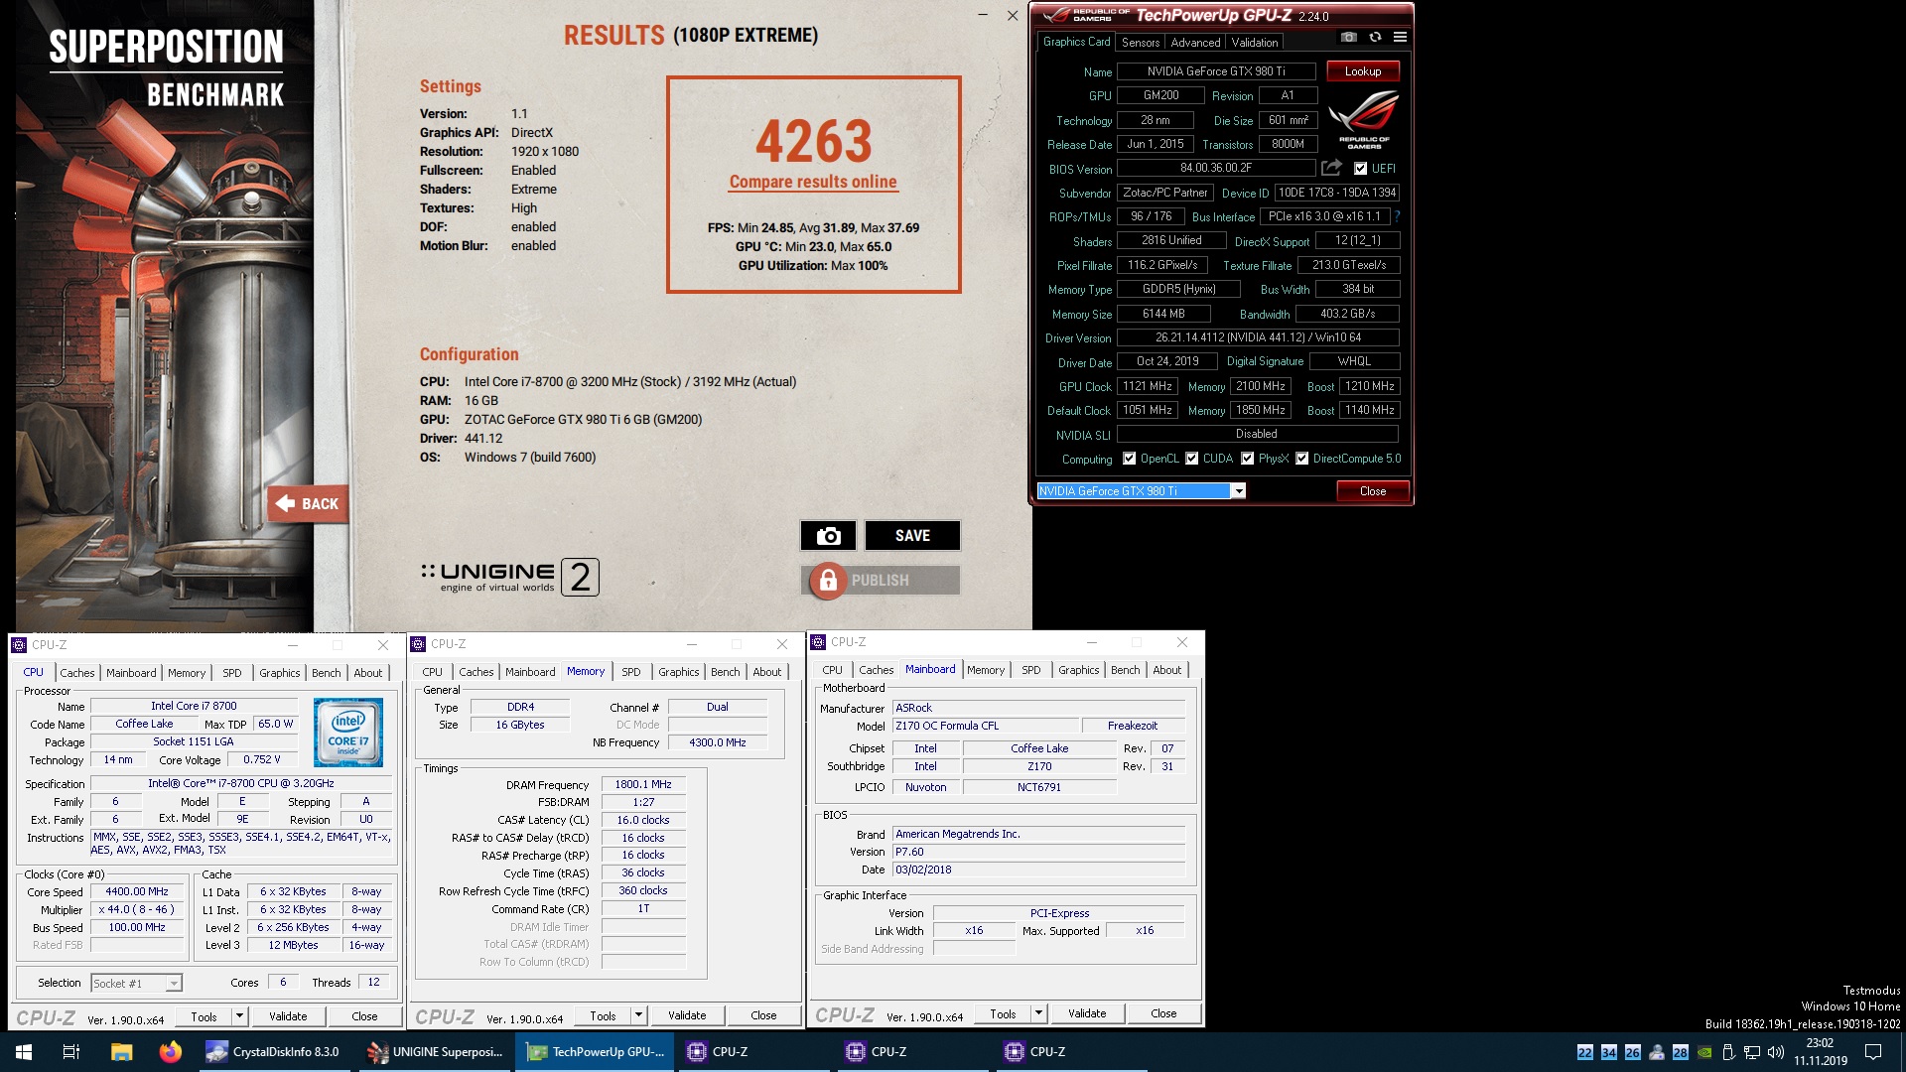This screenshot has width=1906, height=1072.
Task: Click the mainboard model Z170 OC Formula CFL
Action: pyautogui.click(x=985, y=726)
